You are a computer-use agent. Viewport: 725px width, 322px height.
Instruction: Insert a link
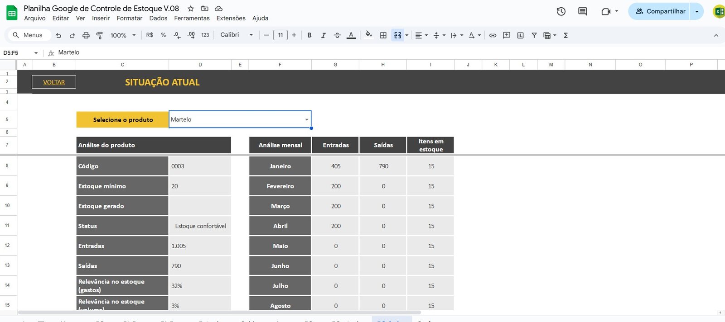tap(493, 35)
